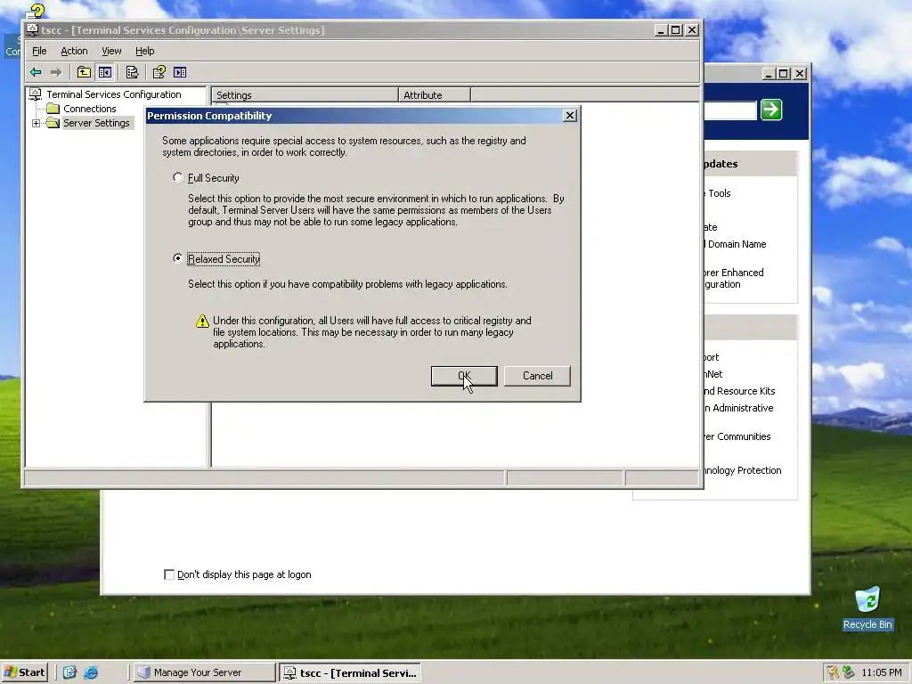Click the Tools link in Manage Your Server

(718, 193)
